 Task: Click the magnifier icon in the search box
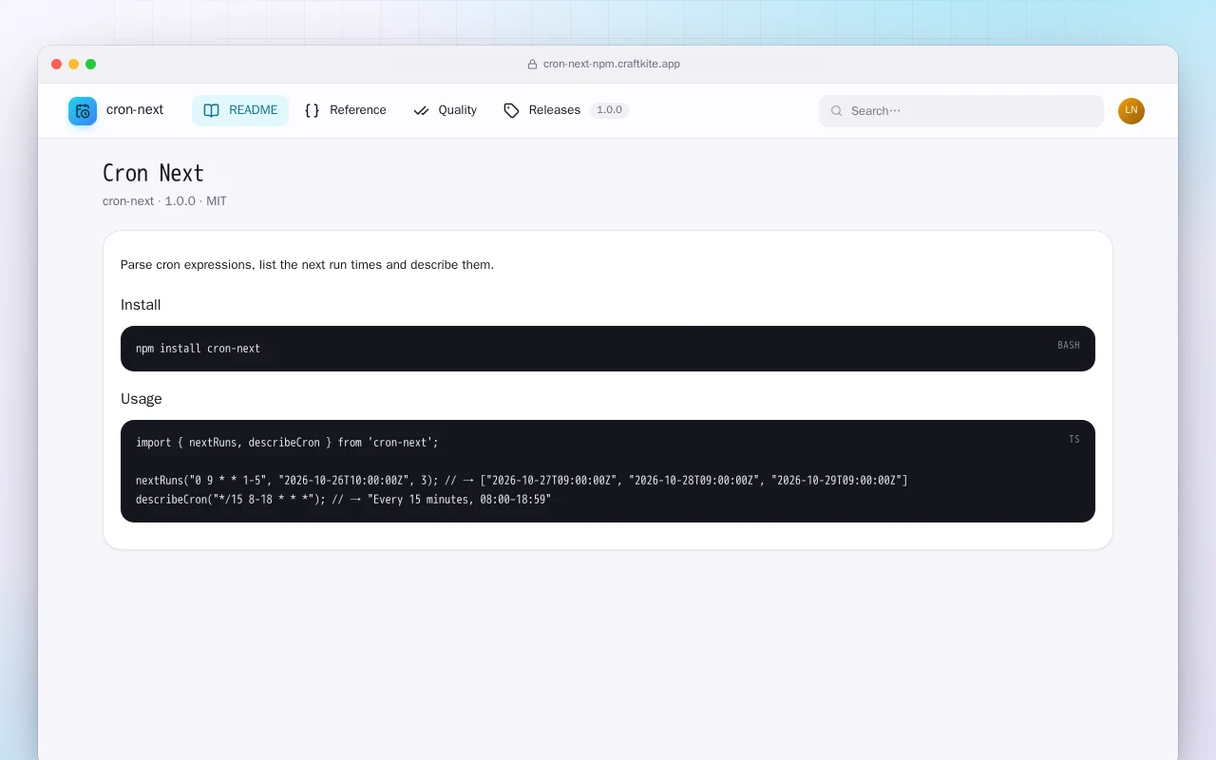coord(837,111)
